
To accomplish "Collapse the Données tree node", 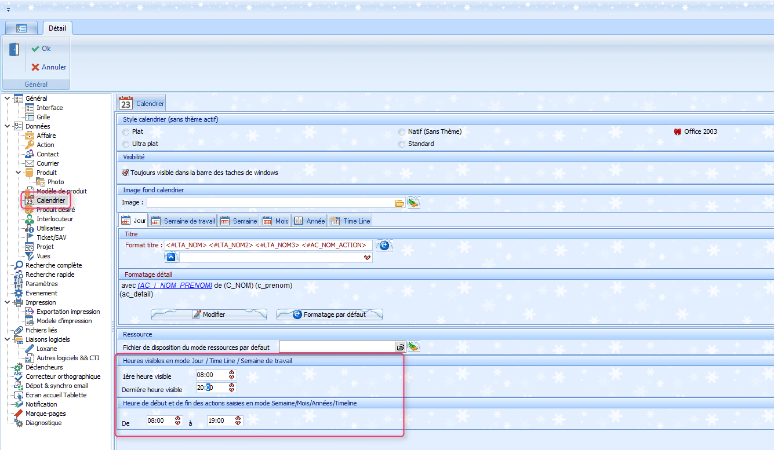I will click(x=7, y=126).
